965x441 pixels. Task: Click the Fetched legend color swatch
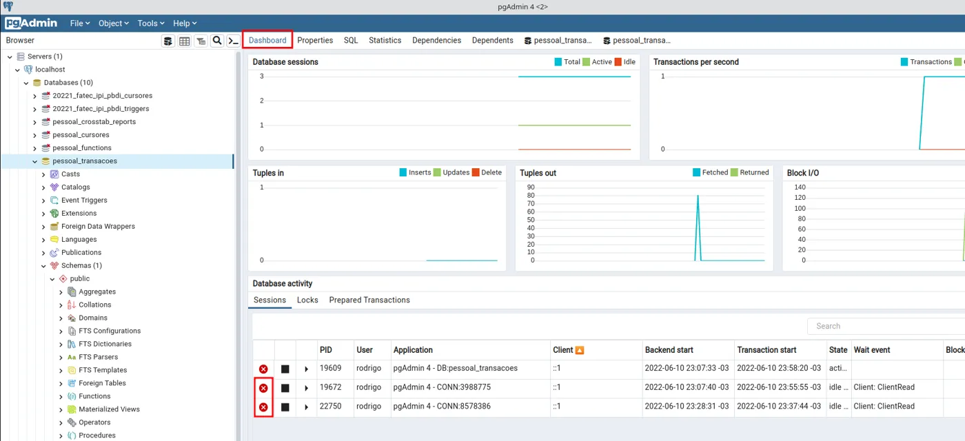pyautogui.click(x=697, y=173)
